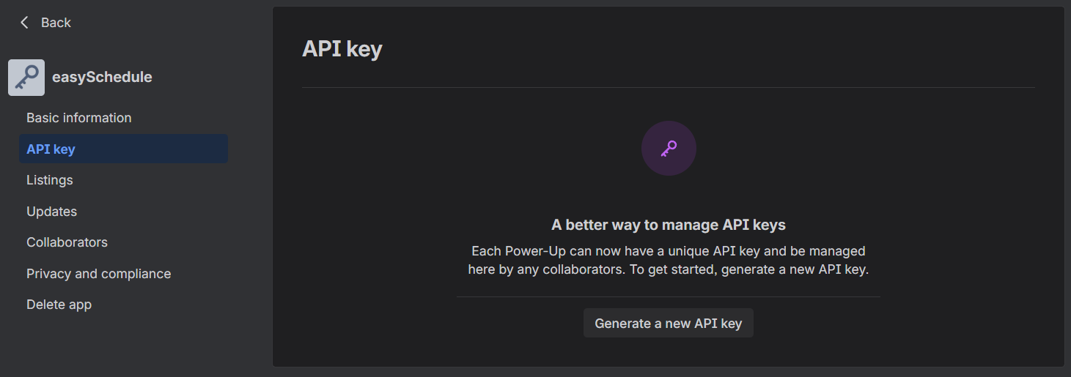Click the divider line below the page heading
The image size is (1071, 377).
point(669,88)
